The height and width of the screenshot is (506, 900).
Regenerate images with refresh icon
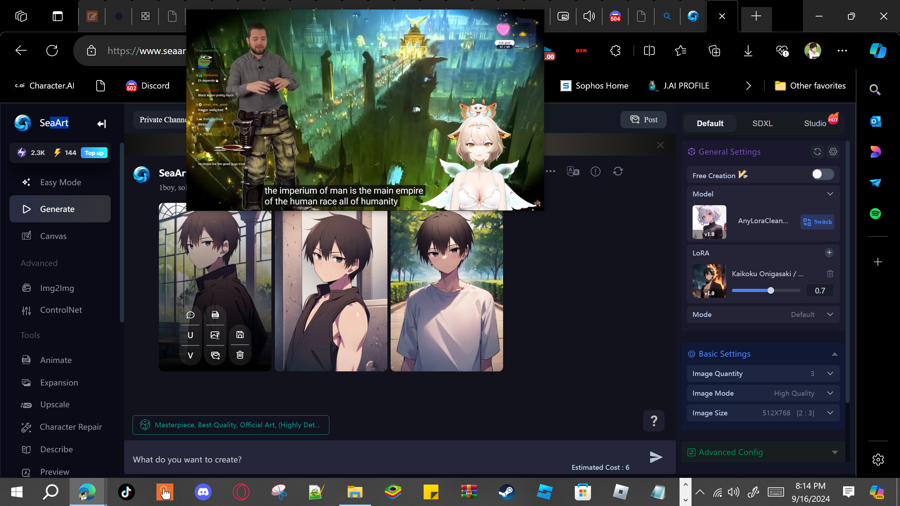(x=618, y=171)
